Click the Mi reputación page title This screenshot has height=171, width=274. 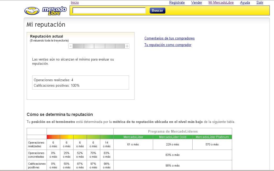[46, 24]
